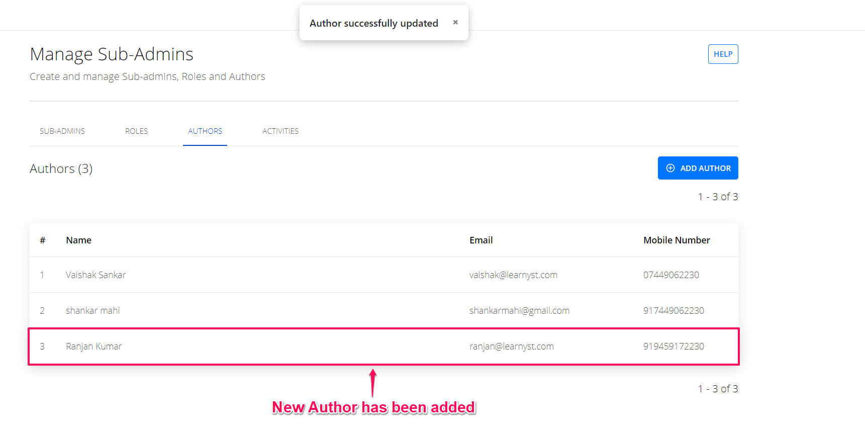This screenshot has height=431, width=865.
Task: Click the toast message text
Action: coord(374,23)
